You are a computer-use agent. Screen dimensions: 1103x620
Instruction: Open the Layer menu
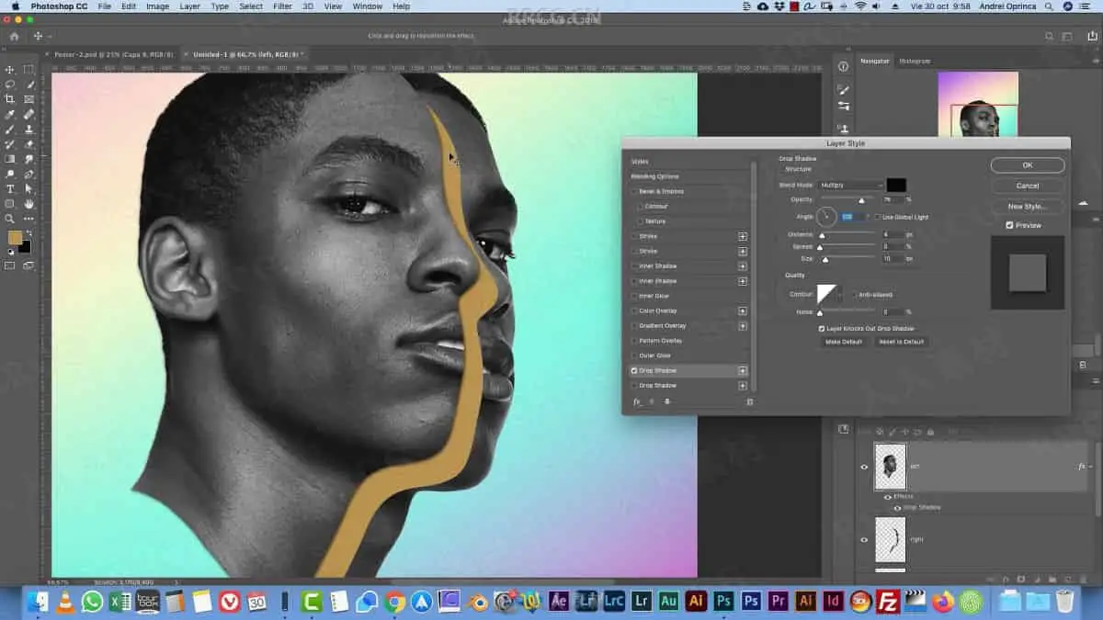point(189,6)
